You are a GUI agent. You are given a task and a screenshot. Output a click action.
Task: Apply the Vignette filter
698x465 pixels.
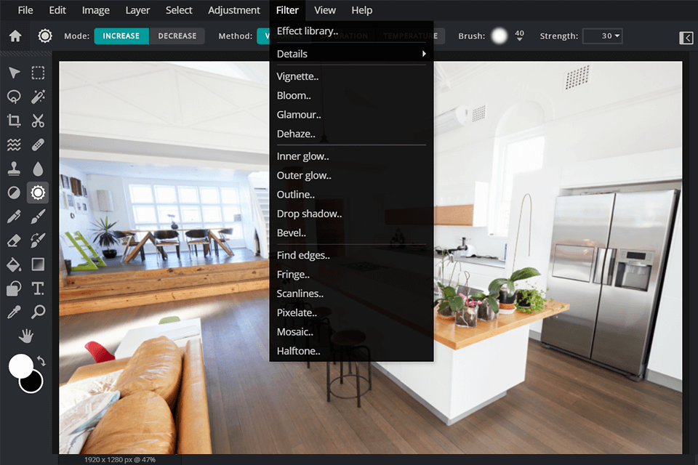[x=297, y=76]
